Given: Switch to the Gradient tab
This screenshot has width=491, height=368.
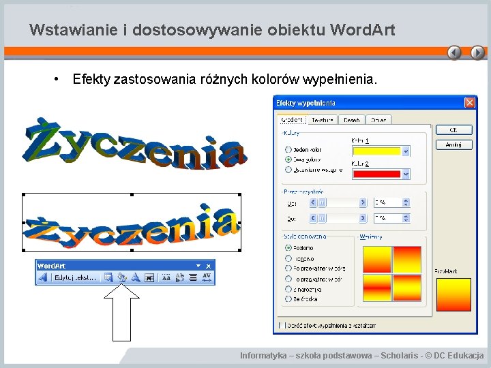Looking at the screenshot, I should [x=292, y=120].
